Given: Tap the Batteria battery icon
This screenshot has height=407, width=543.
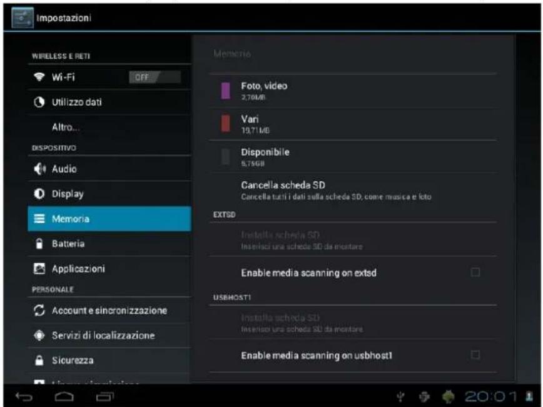Looking at the screenshot, I should click(x=39, y=243).
